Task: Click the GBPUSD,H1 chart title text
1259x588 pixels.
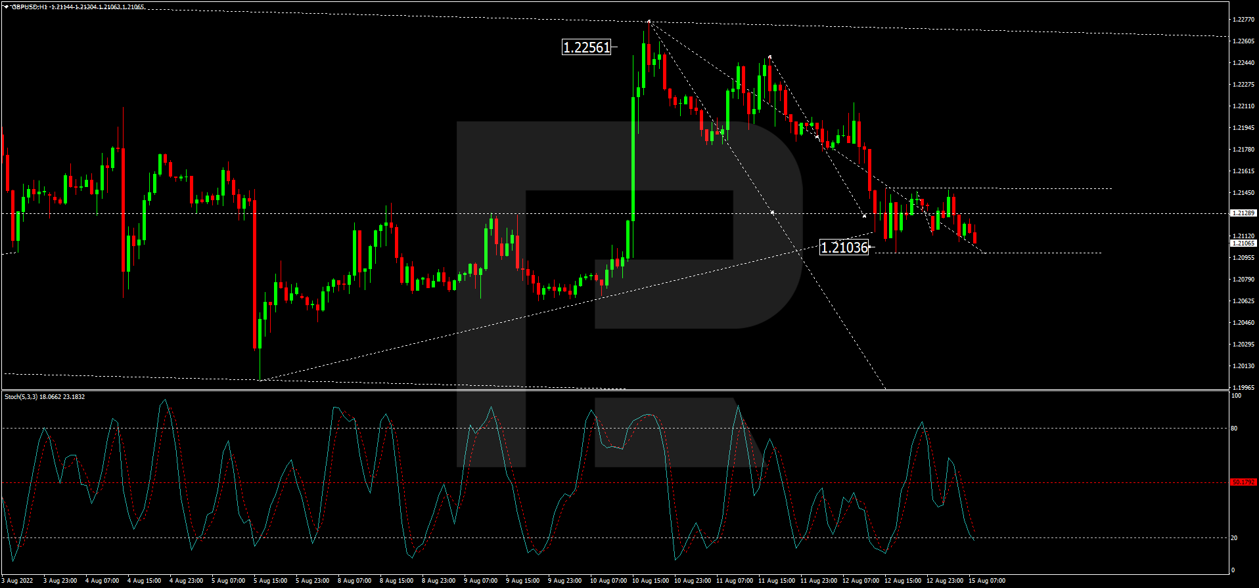Action: point(30,7)
